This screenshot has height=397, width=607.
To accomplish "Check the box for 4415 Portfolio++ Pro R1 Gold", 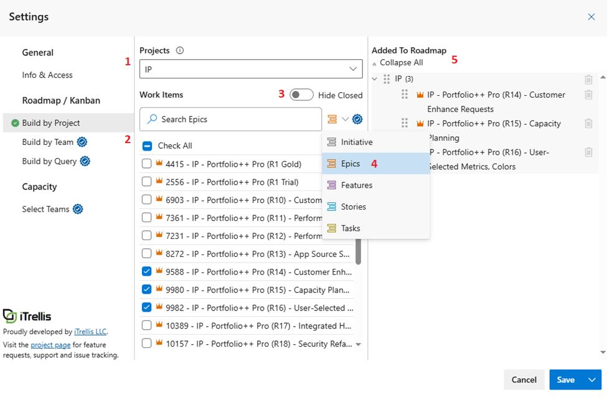I will point(146,164).
